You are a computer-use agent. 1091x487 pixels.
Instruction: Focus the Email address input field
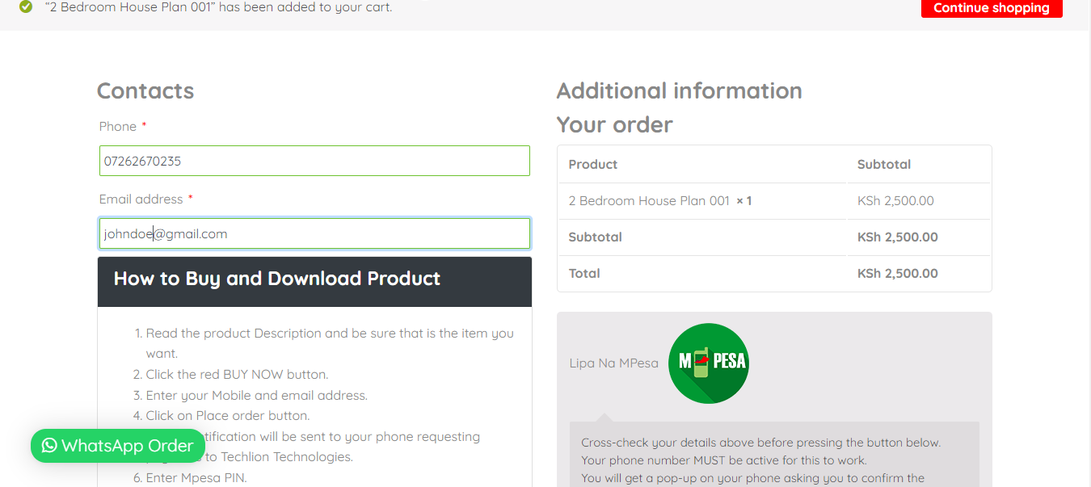314,233
